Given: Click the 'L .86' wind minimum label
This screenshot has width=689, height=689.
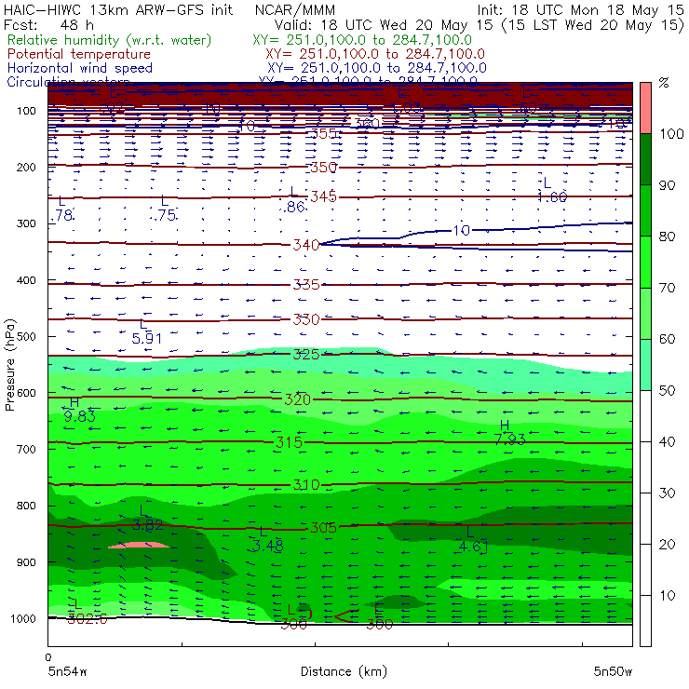Looking at the screenshot, I should point(294,200).
